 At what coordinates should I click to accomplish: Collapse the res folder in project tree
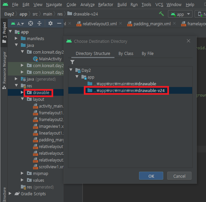16,85
